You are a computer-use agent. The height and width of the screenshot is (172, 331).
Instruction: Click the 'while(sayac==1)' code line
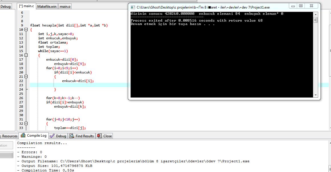pos(53,51)
